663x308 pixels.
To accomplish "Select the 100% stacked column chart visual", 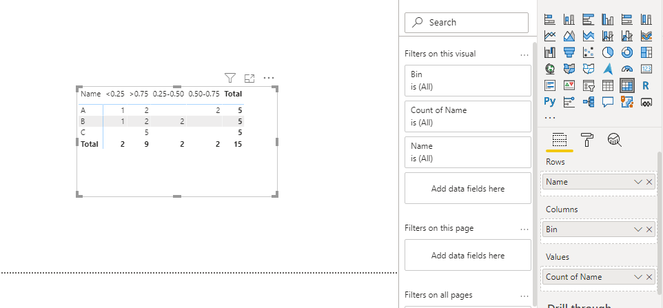I will coord(646,19).
